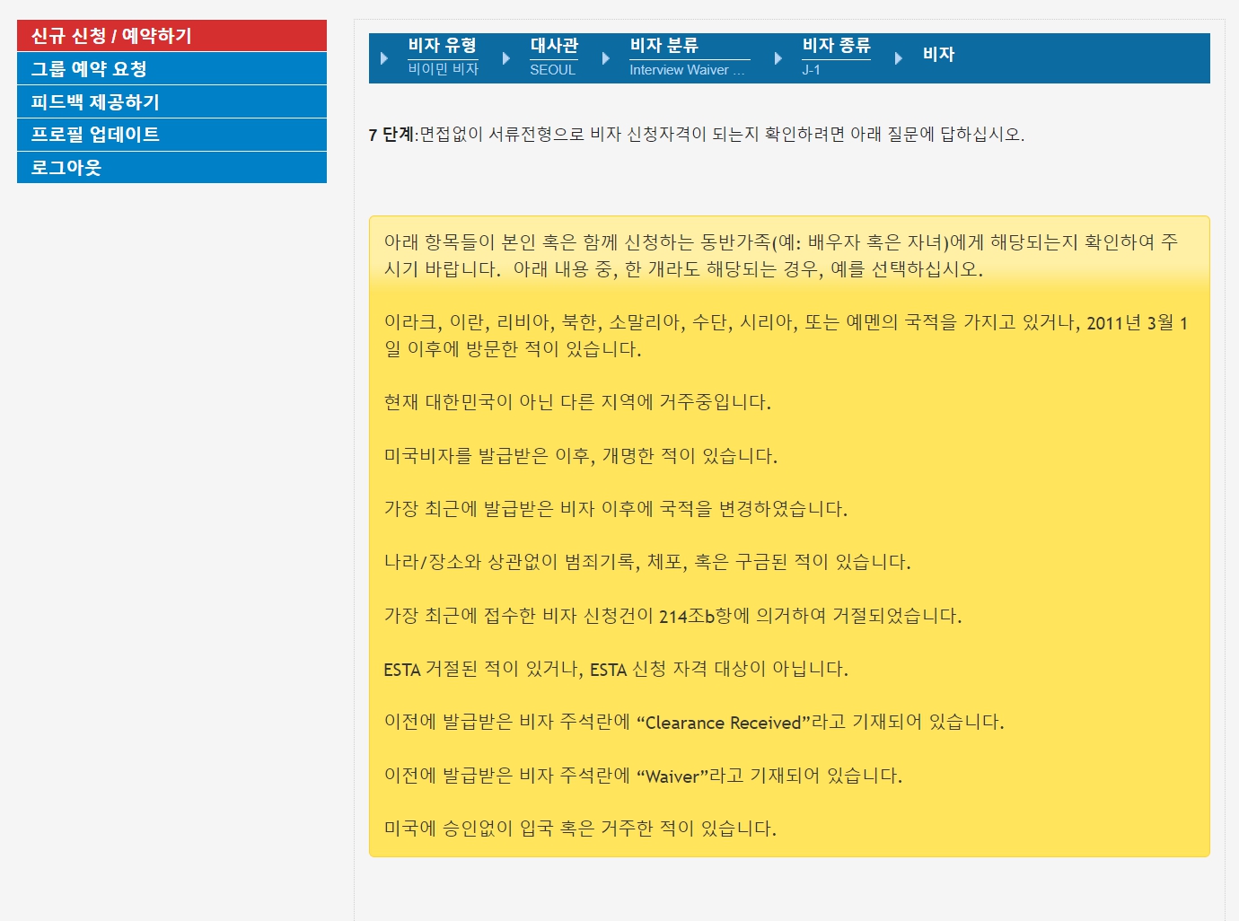Open 비자 분류 breadcrumb step
This screenshot has height=921, width=1239.
pyautogui.click(x=663, y=46)
